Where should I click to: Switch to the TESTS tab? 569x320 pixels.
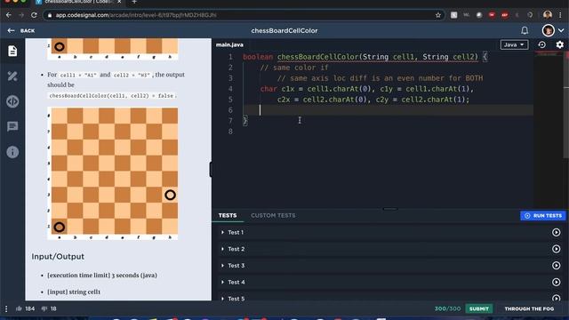coord(228,215)
